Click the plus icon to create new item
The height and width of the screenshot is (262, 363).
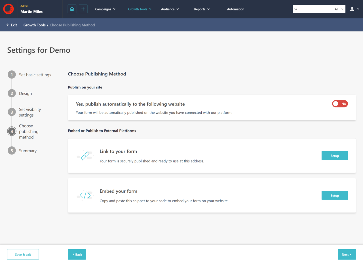[83, 9]
